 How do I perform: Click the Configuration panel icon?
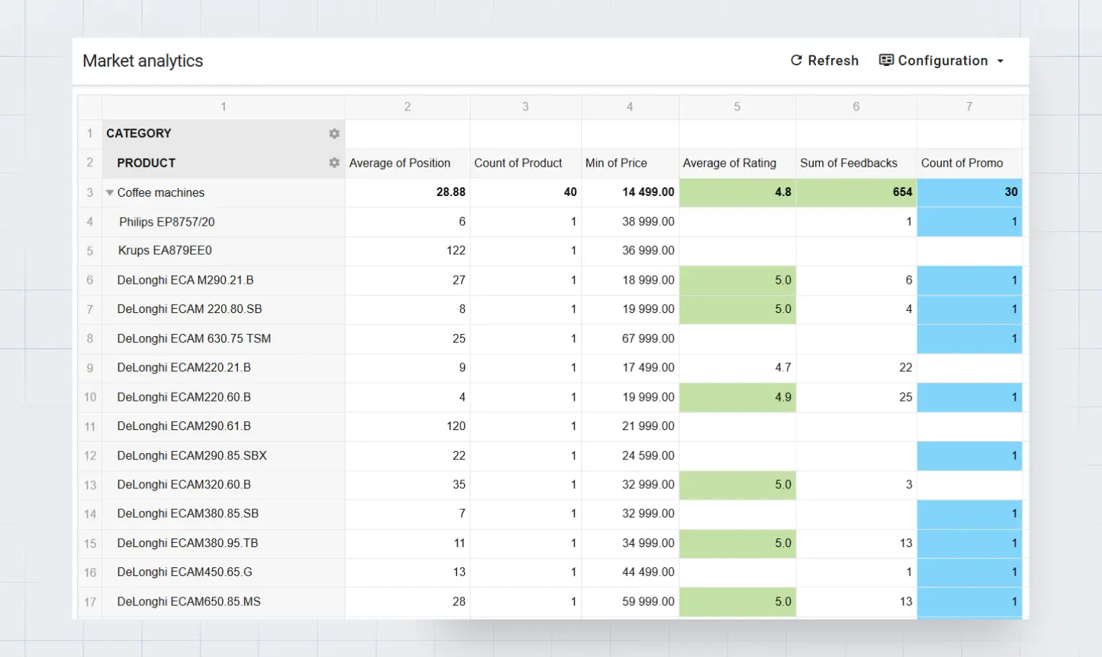coord(886,60)
